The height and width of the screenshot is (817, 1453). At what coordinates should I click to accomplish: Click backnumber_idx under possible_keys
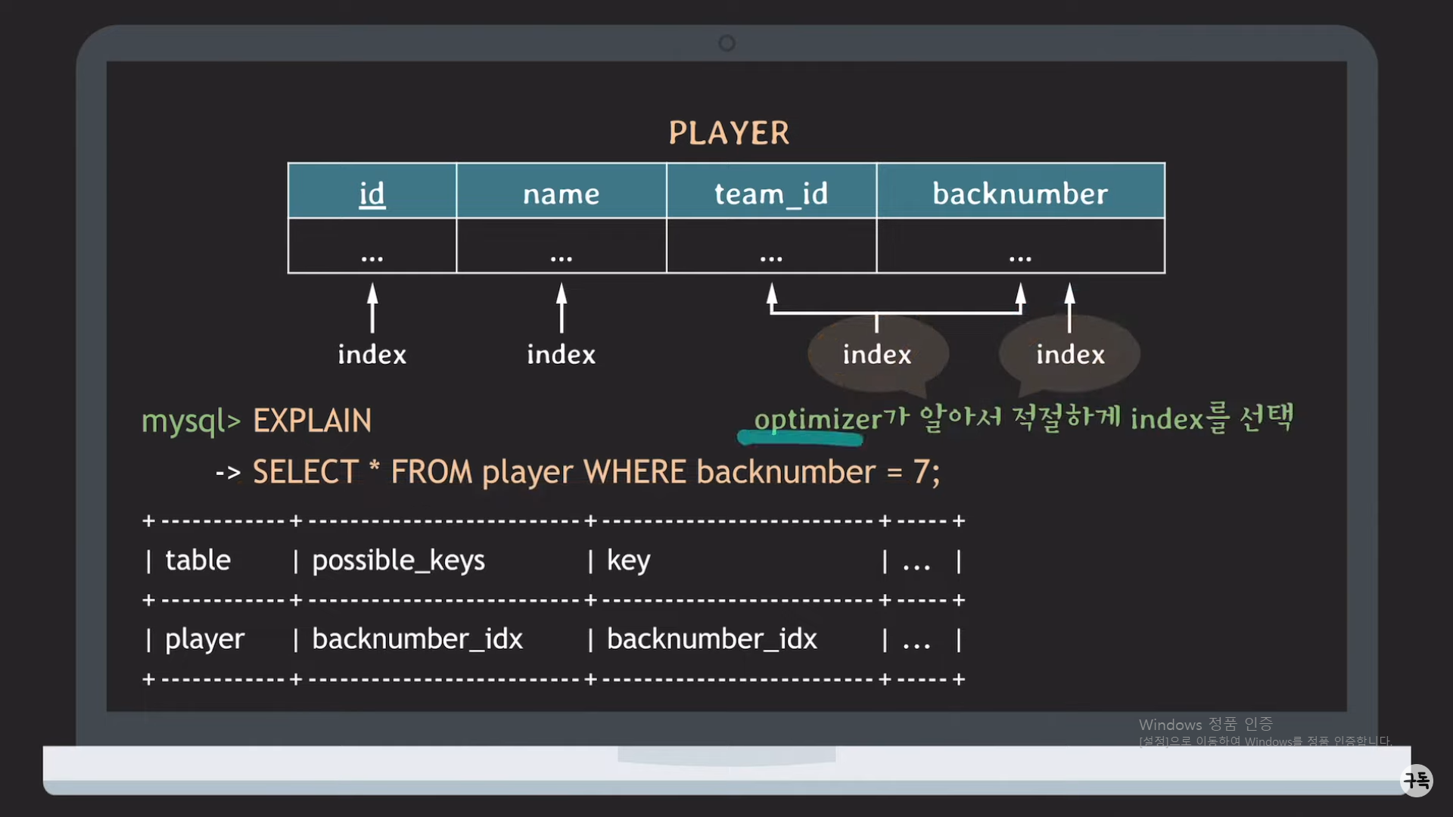pos(417,639)
